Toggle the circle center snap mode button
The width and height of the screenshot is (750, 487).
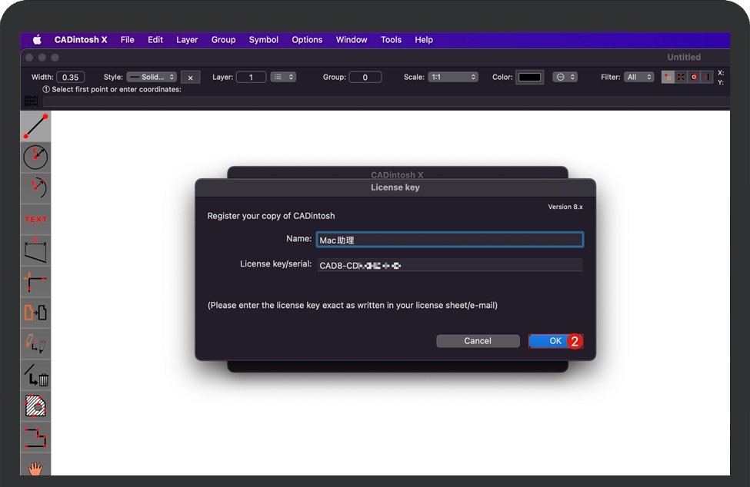[x=694, y=77]
